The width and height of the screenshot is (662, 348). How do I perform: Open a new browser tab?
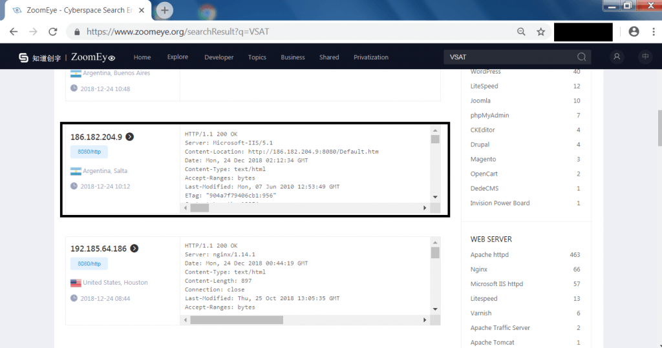coord(165,10)
